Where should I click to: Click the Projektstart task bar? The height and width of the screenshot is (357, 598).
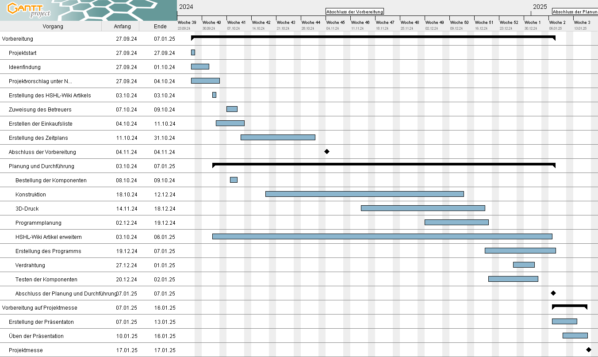pyautogui.click(x=193, y=52)
